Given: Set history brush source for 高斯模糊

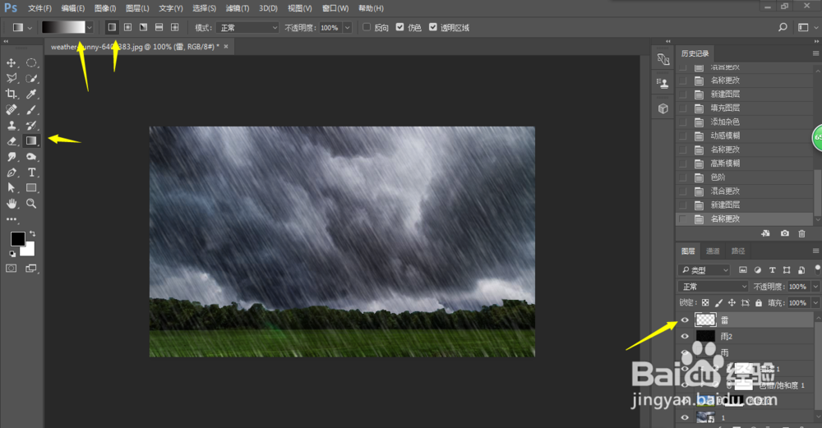Looking at the screenshot, I should 682,163.
